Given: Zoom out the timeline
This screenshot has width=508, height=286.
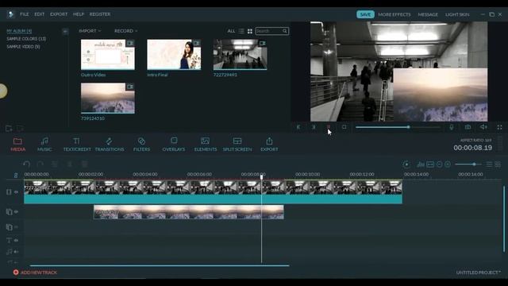Looking at the screenshot, I should click(x=439, y=164).
